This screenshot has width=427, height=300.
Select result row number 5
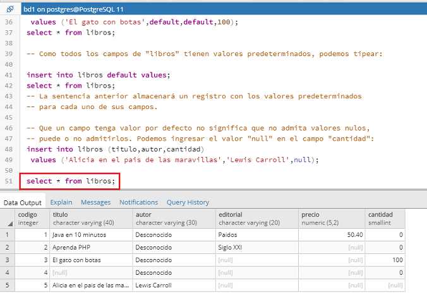[x=8, y=286]
